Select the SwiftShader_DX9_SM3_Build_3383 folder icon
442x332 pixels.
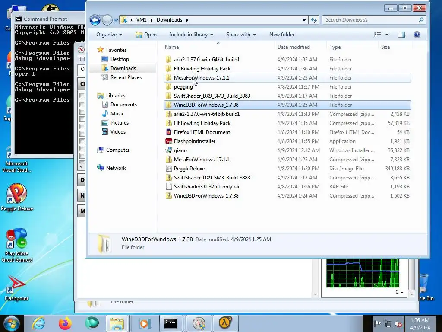(x=169, y=96)
